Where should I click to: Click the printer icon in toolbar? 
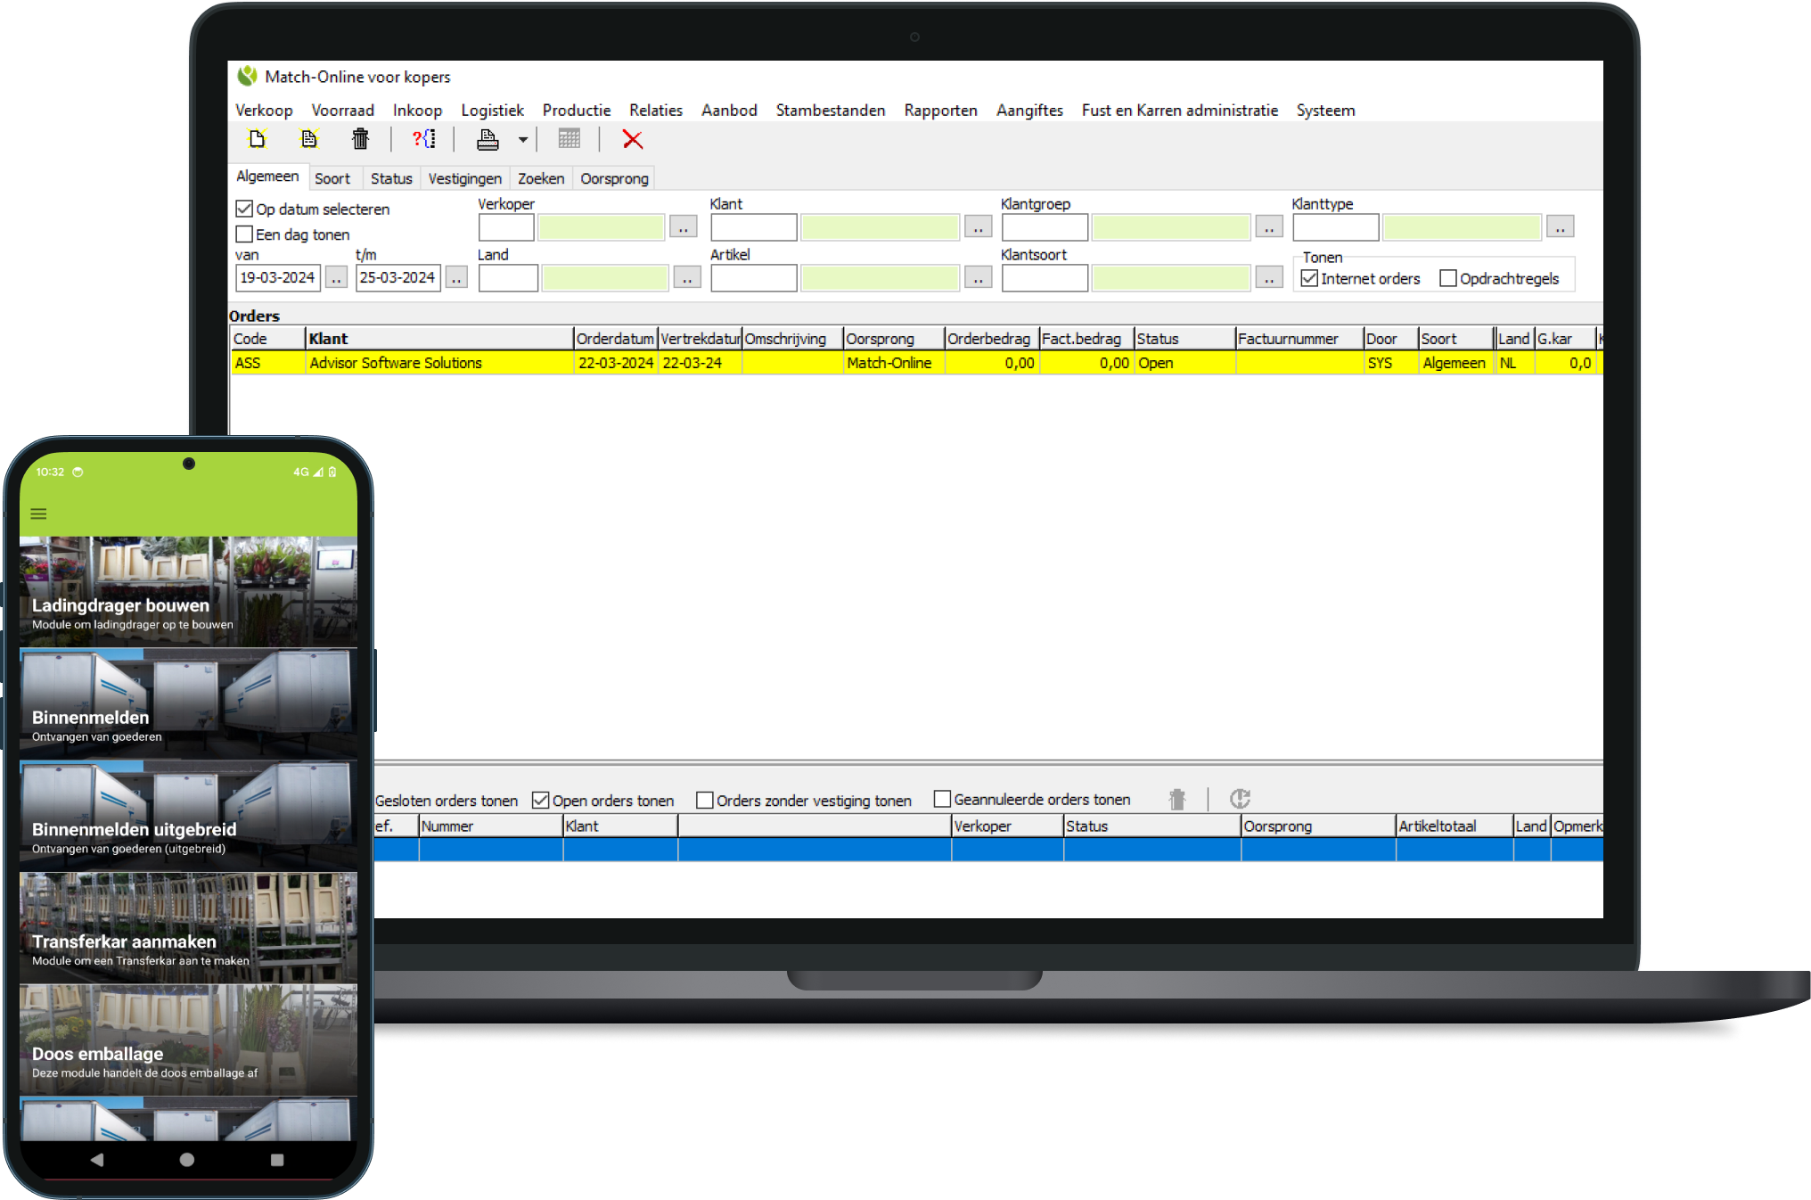[488, 139]
